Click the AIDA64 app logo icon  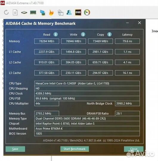point(3,3)
